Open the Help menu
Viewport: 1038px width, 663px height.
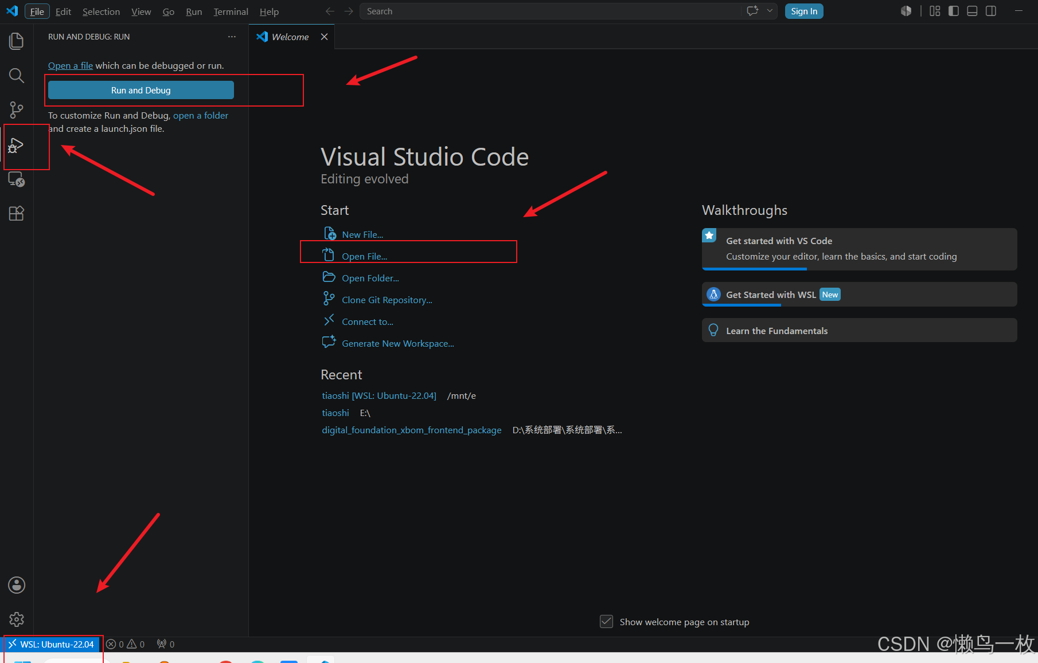pos(269,11)
